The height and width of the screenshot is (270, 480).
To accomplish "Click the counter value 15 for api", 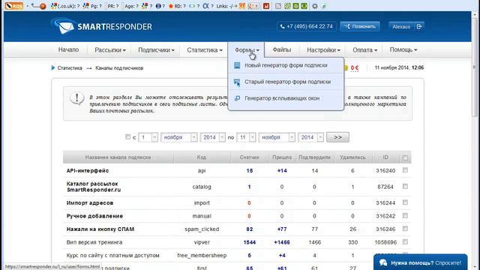I will (250, 170).
